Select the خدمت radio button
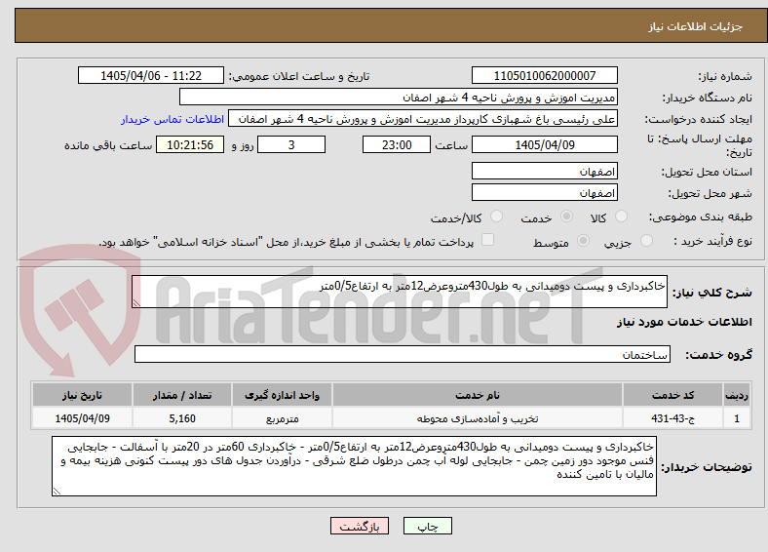Image resolution: width=768 pixels, height=552 pixels. coord(566,217)
